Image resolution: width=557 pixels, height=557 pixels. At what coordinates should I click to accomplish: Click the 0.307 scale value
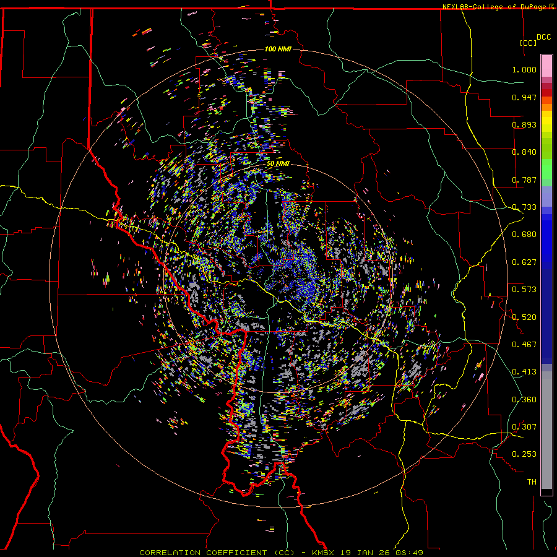524,427
